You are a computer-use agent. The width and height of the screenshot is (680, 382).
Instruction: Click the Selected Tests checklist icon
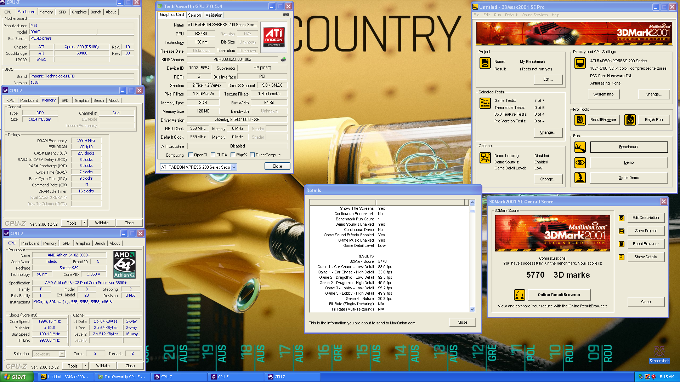tap(485, 103)
